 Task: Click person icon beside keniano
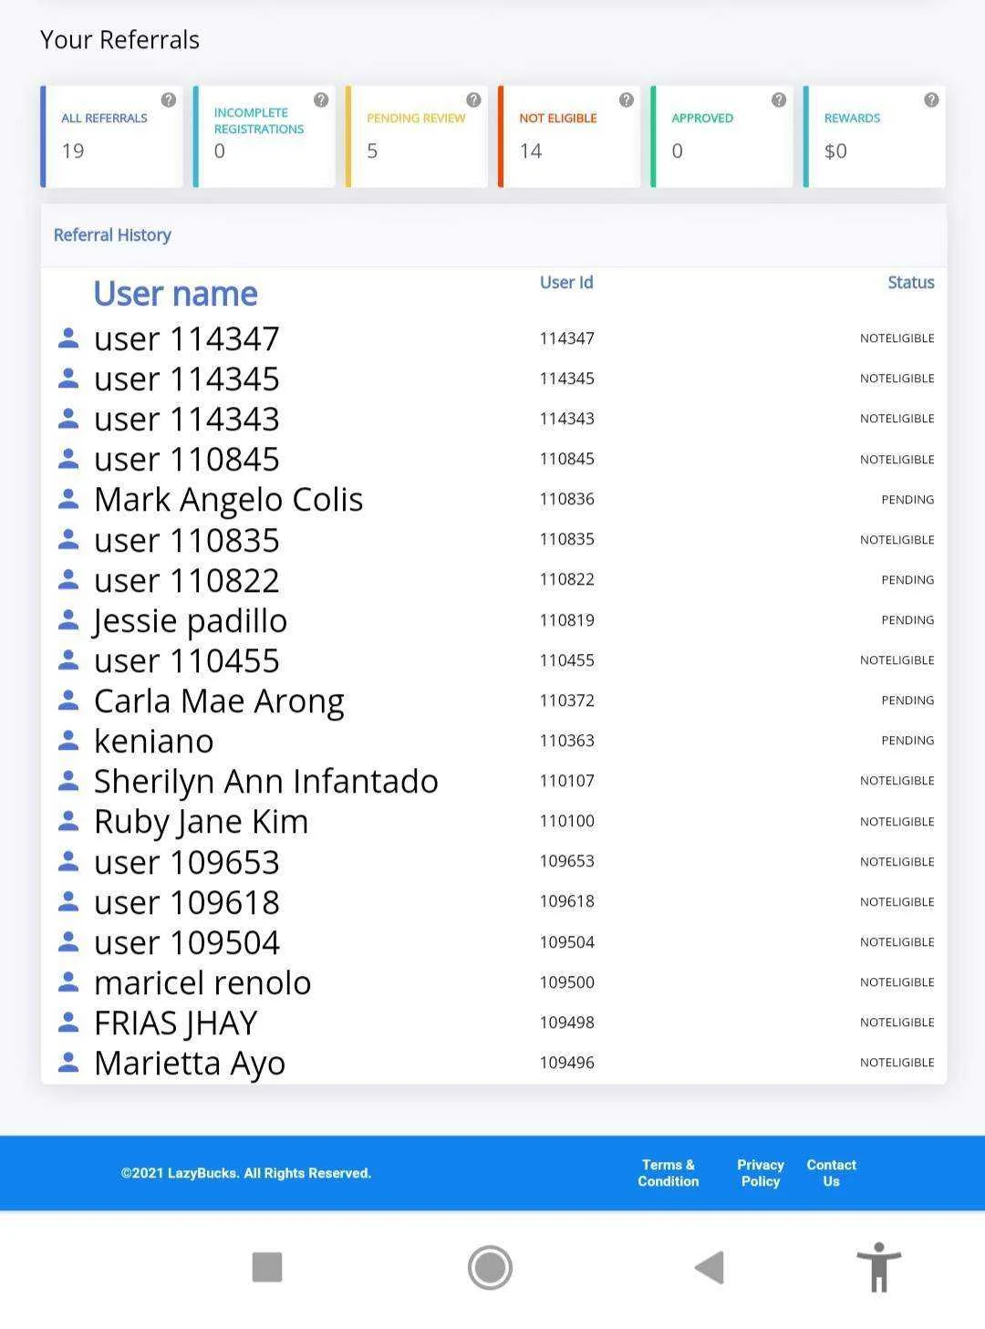pos(68,740)
